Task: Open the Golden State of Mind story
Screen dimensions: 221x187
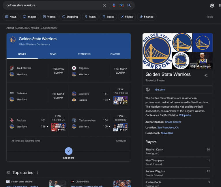Action: (36, 184)
